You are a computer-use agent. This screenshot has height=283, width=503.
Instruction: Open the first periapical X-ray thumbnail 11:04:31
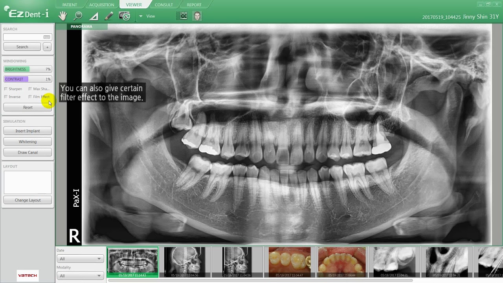[x=395, y=262]
